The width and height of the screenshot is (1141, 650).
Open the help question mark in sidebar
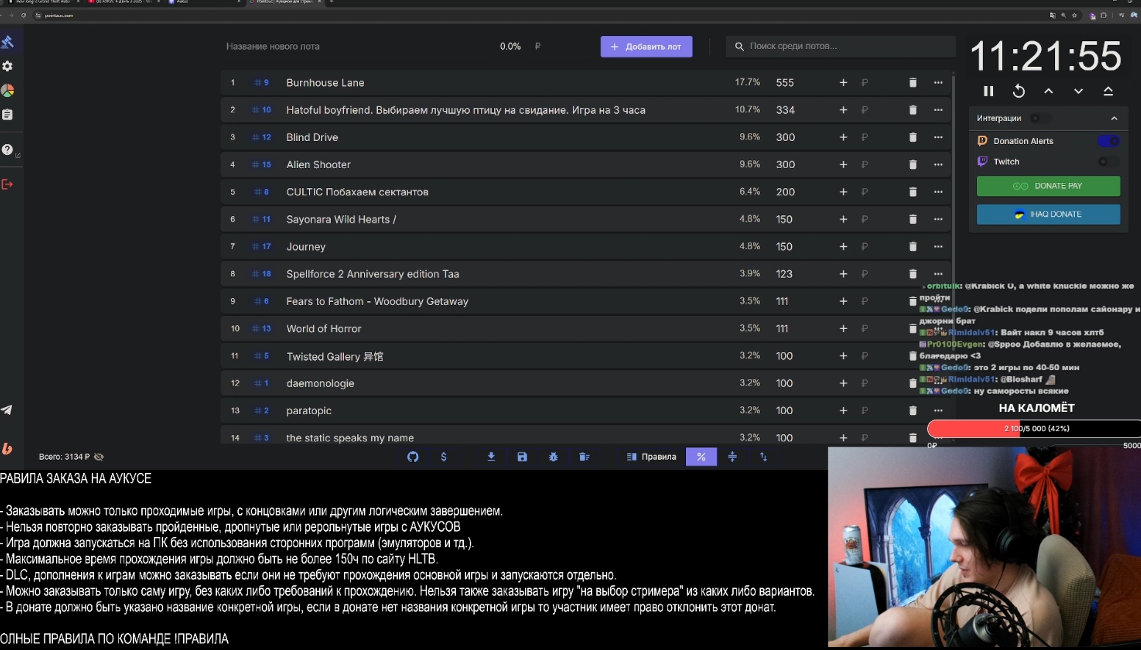[x=7, y=150]
